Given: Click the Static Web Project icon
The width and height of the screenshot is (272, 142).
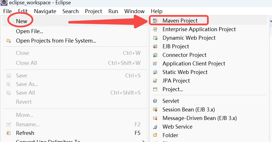Looking at the screenshot, I should tap(155, 72).
